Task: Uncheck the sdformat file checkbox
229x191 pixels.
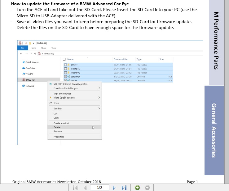Action: click(x=65, y=76)
